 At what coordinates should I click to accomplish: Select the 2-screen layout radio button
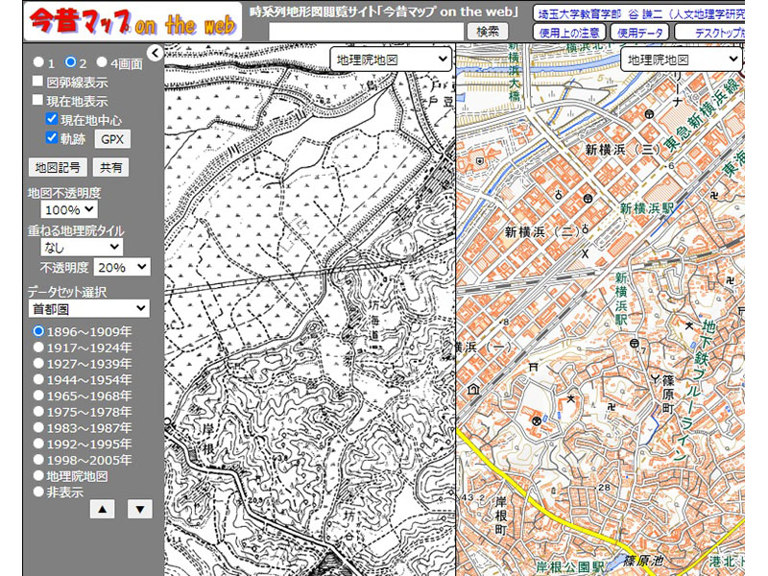[x=70, y=62]
